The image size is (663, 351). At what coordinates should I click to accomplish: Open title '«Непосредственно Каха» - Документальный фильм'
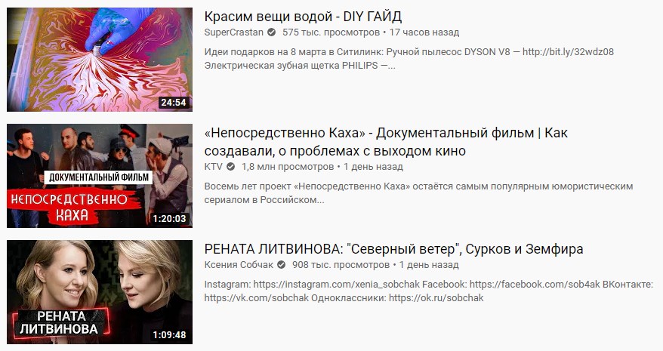386,142
